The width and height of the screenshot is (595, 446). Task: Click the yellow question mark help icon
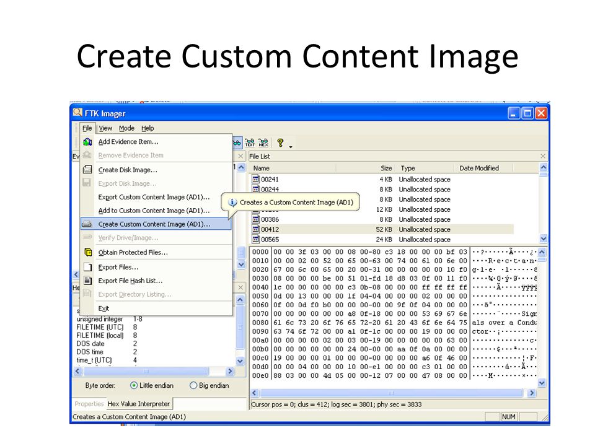[280, 142]
